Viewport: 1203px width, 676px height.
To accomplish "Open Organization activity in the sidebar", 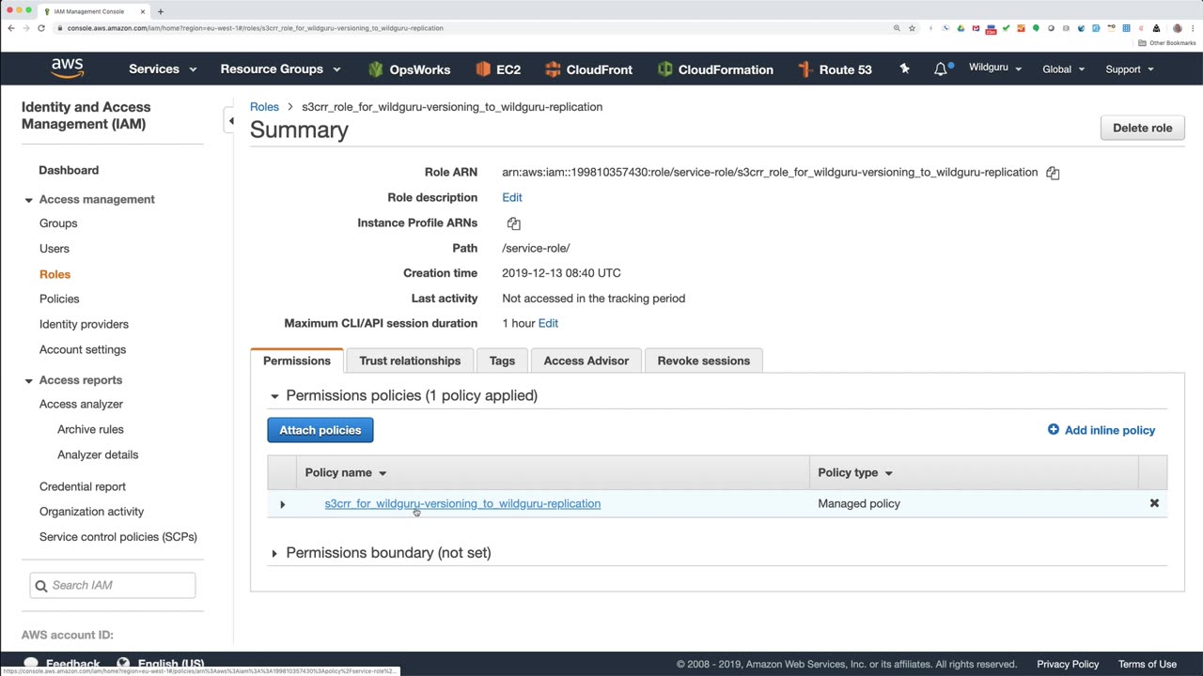I will tap(91, 512).
